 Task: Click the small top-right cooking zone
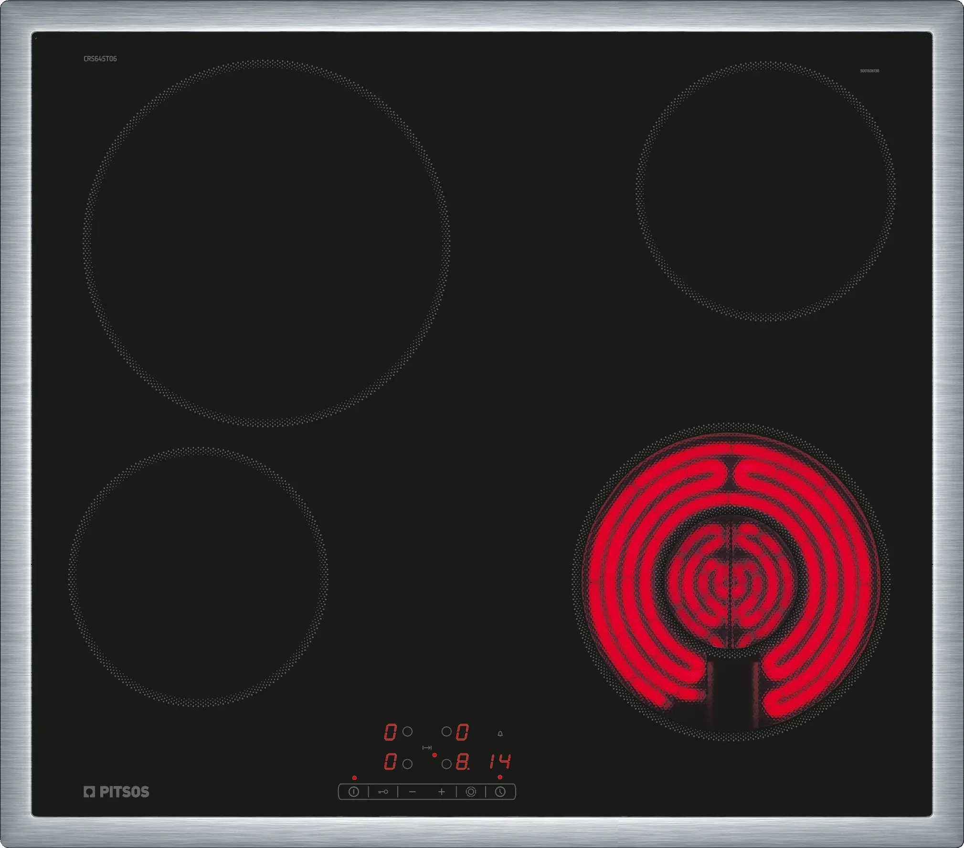click(x=766, y=191)
